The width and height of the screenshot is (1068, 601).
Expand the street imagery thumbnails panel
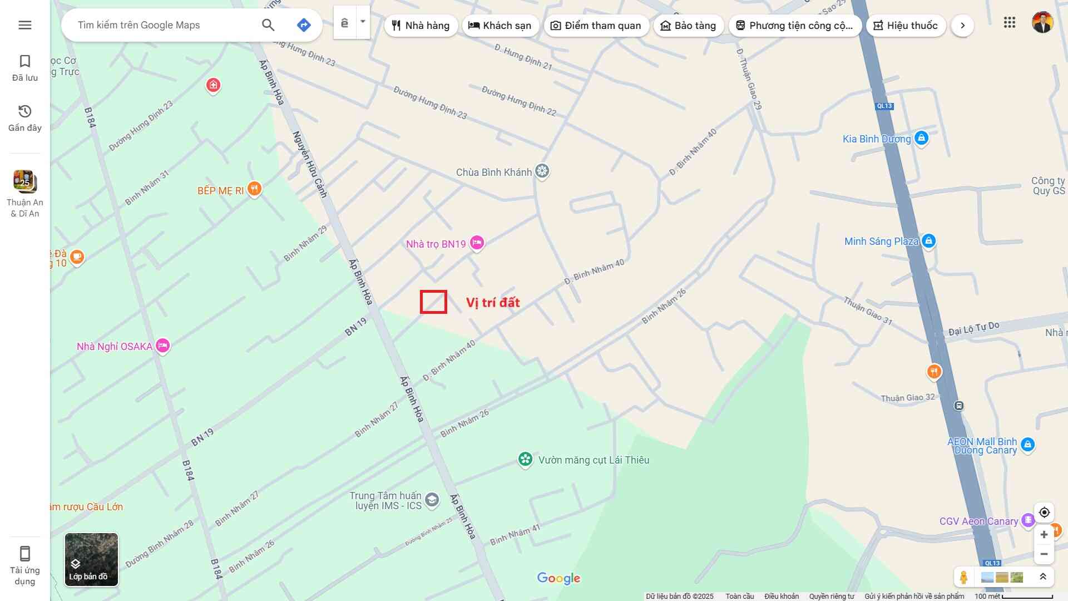coord(1043,577)
